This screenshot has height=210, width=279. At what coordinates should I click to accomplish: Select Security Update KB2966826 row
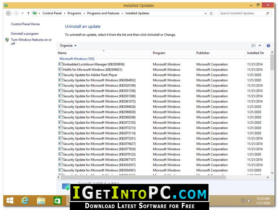click(x=163, y=107)
